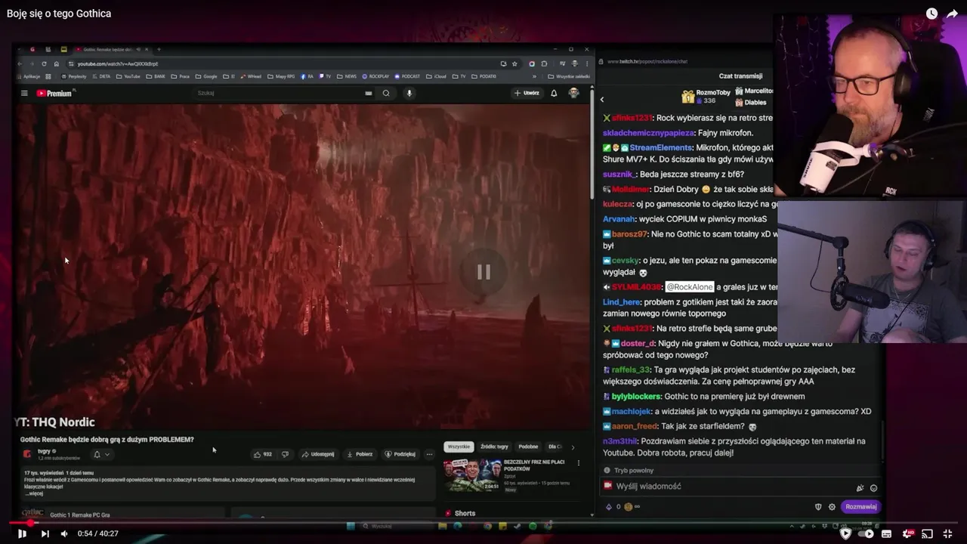967x544 pixels.
Task: Click the channel points diamond icon
Action: [x=609, y=507]
